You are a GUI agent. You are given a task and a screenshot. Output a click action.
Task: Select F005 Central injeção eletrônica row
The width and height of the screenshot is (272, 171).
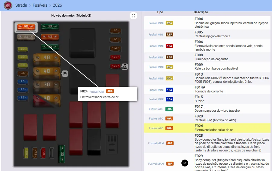coord(207,34)
